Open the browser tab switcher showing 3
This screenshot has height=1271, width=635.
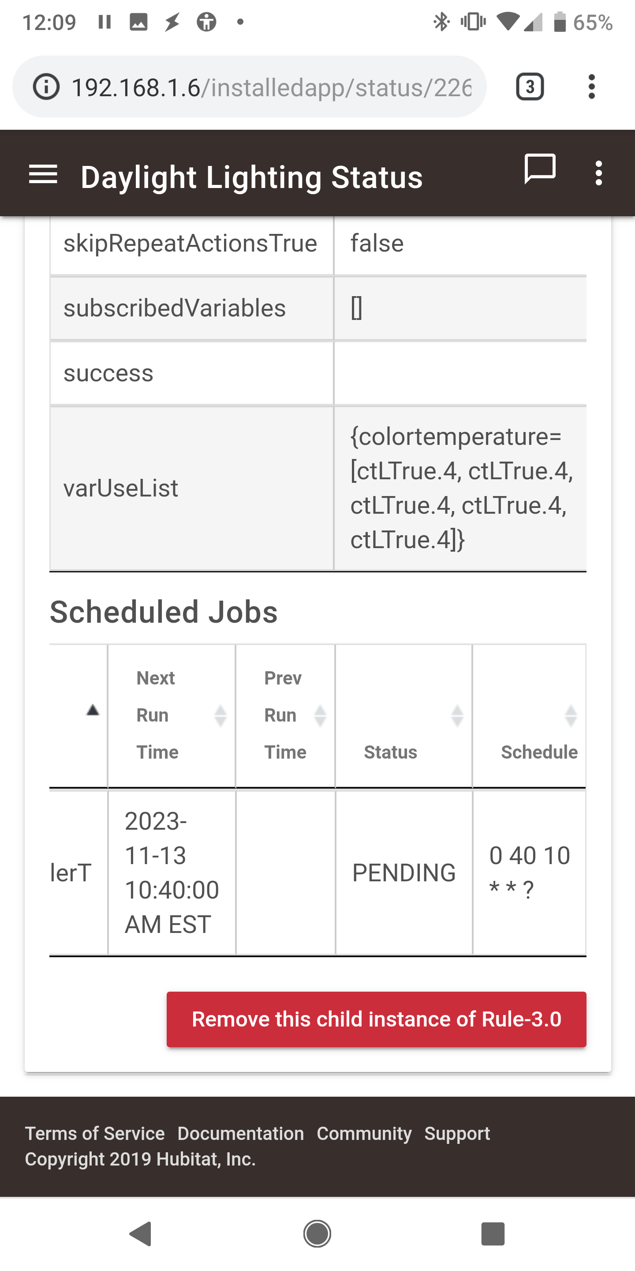530,87
